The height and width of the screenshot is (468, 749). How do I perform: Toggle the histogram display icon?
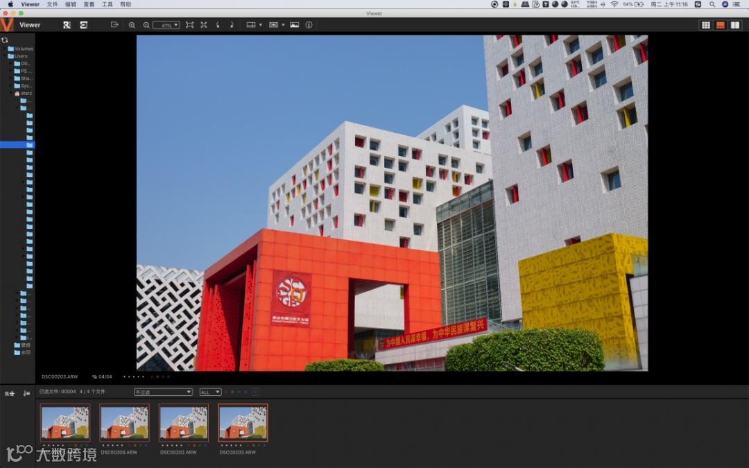pos(294,25)
